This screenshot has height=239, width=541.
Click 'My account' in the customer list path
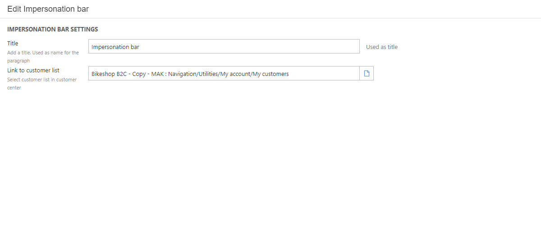(x=234, y=74)
